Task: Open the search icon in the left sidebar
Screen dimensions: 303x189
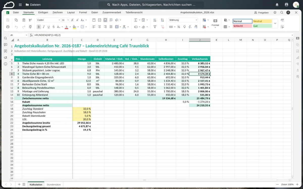Action: coord(5,38)
